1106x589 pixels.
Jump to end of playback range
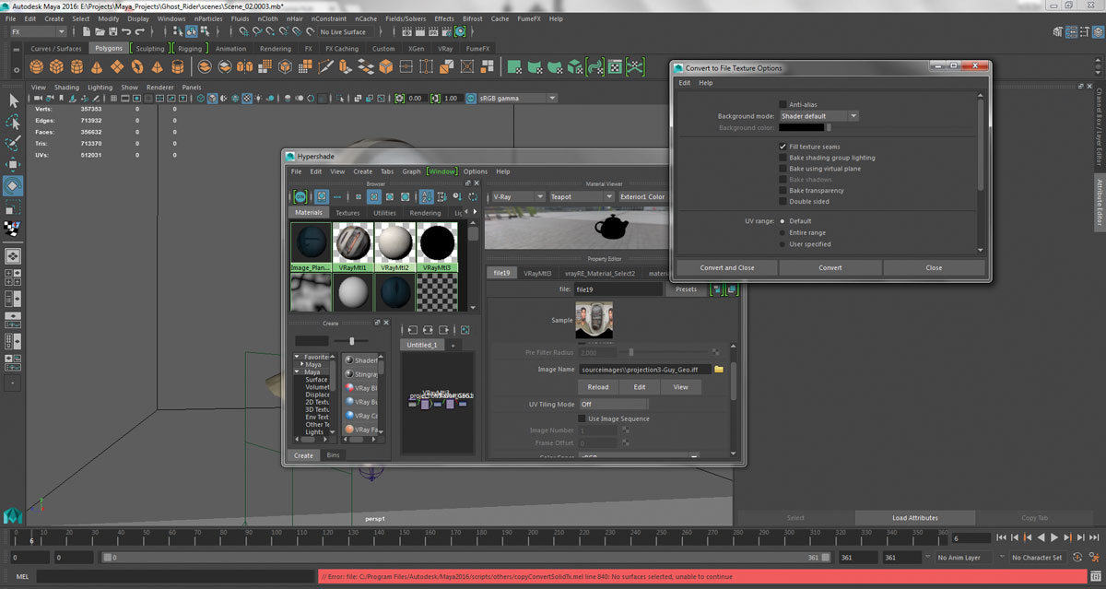point(1093,537)
